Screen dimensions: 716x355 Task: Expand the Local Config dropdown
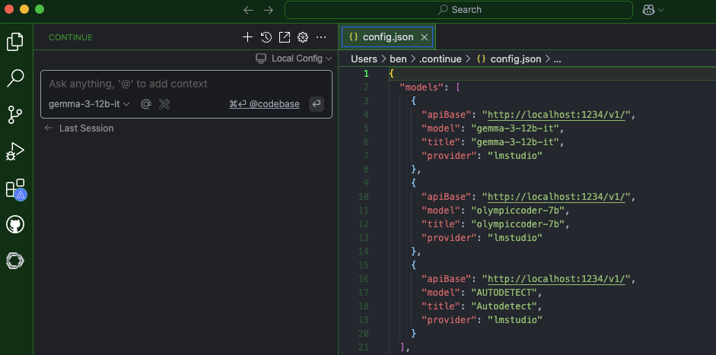pos(294,59)
